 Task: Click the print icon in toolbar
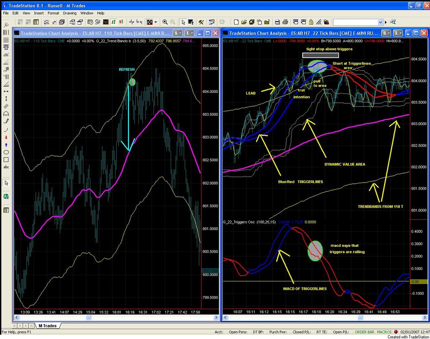(285, 22)
